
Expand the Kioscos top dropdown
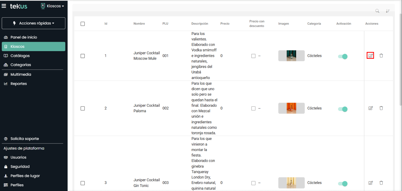pyautogui.click(x=53, y=6)
